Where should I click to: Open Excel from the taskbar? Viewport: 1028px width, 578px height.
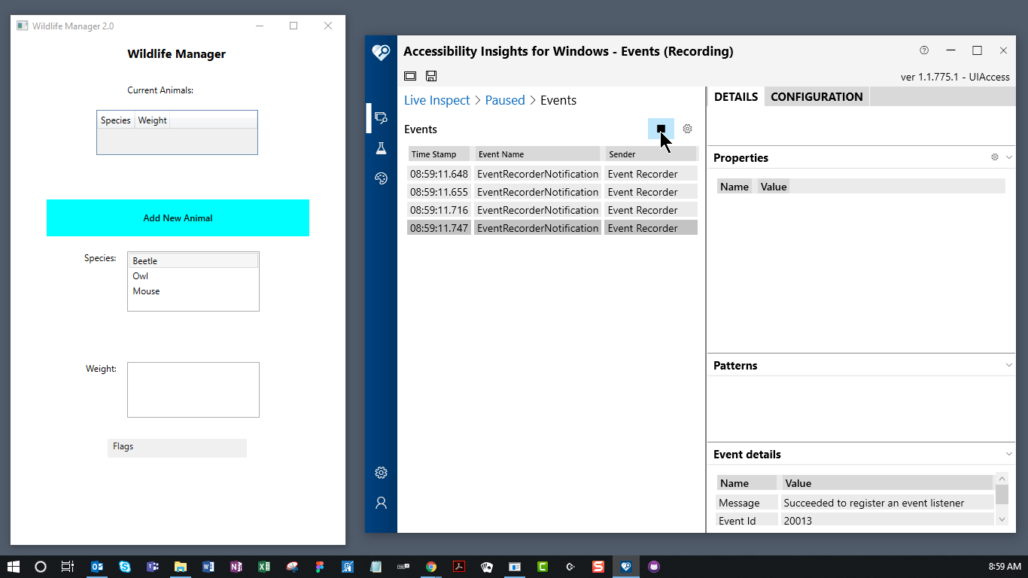coord(264,567)
